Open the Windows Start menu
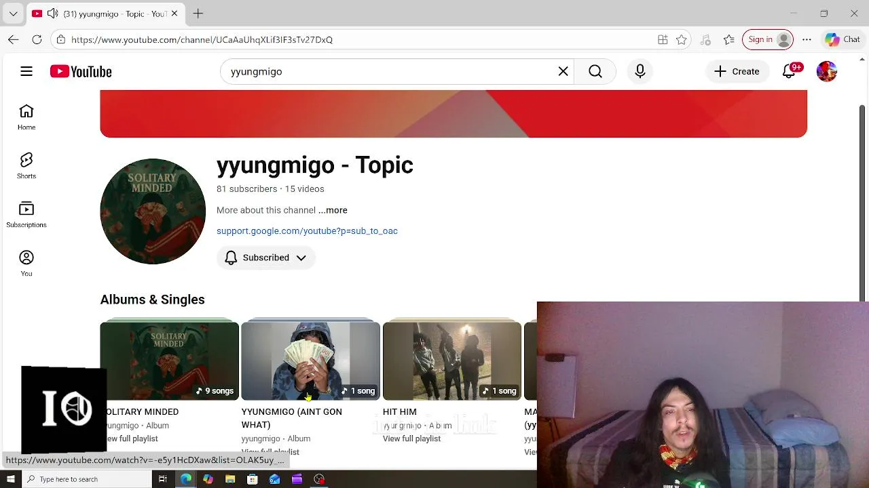This screenshot has height=488, width=869. tap(10, 479)
